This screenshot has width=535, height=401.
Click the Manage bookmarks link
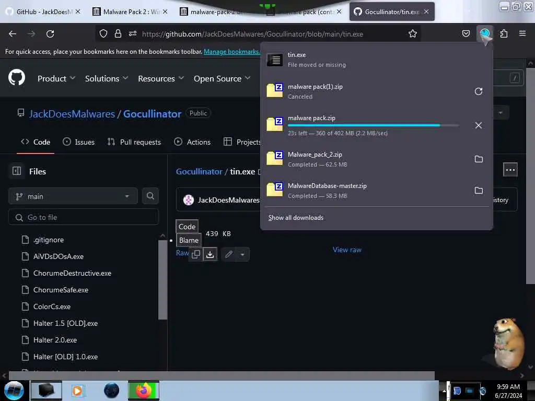[231, 52]
